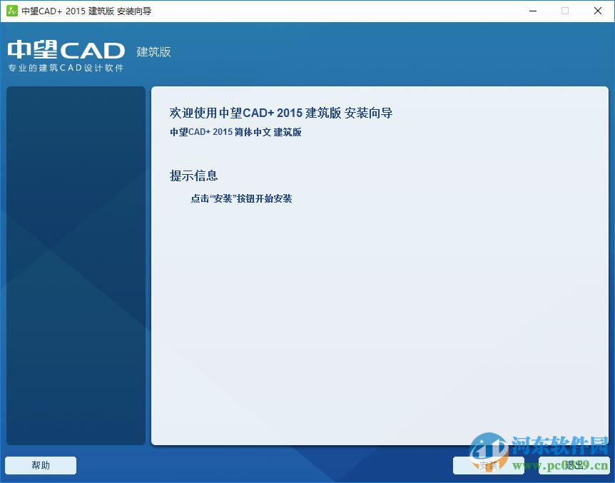The height and width of the screenshot is (483, 615).
Task: Click the left navigation sidebar panel
Action: (x=76, y=265)
